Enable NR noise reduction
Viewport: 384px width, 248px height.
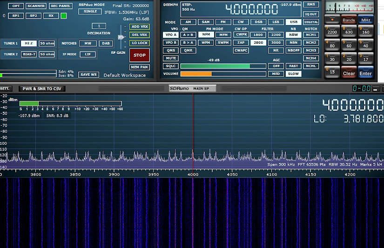tap(276, 50)
